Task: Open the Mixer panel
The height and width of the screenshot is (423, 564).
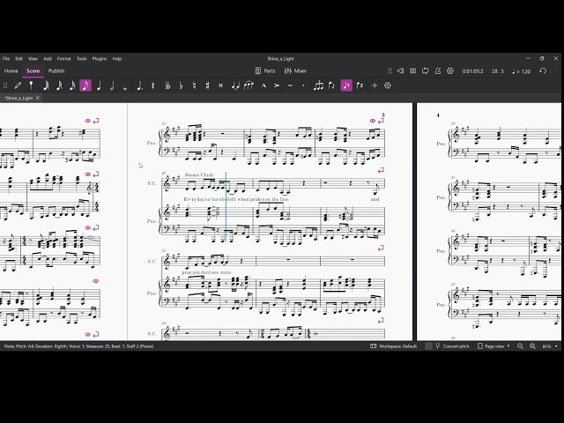Action: pyautogui.click(x=295, y=70)
